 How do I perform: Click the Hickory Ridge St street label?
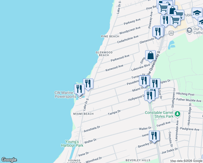click(x=189, y=114)
